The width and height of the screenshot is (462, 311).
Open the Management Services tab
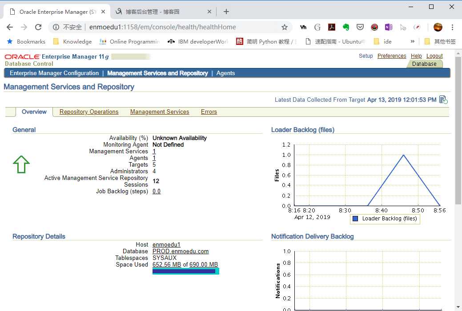[160, 112]
